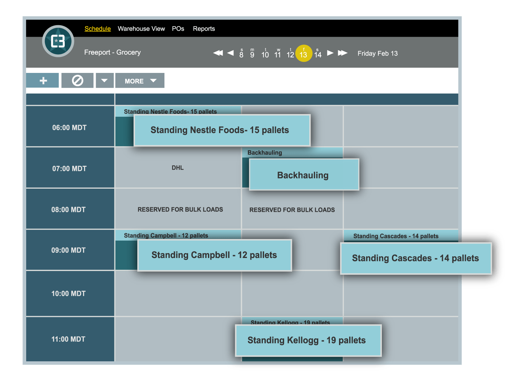
Task: Select the 07:00 MDT time row header
Action: (x=70, y=167)
